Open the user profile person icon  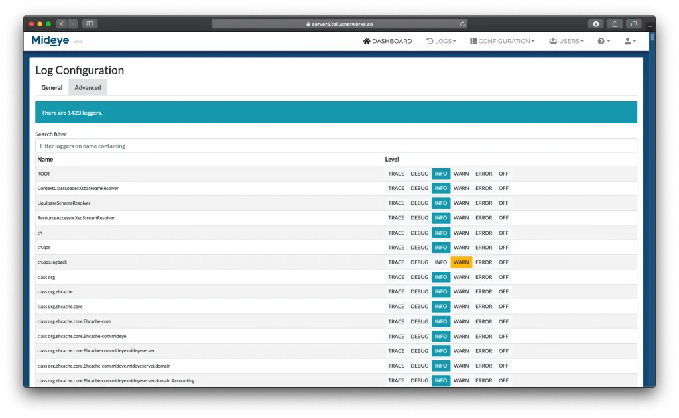(627, 40)
